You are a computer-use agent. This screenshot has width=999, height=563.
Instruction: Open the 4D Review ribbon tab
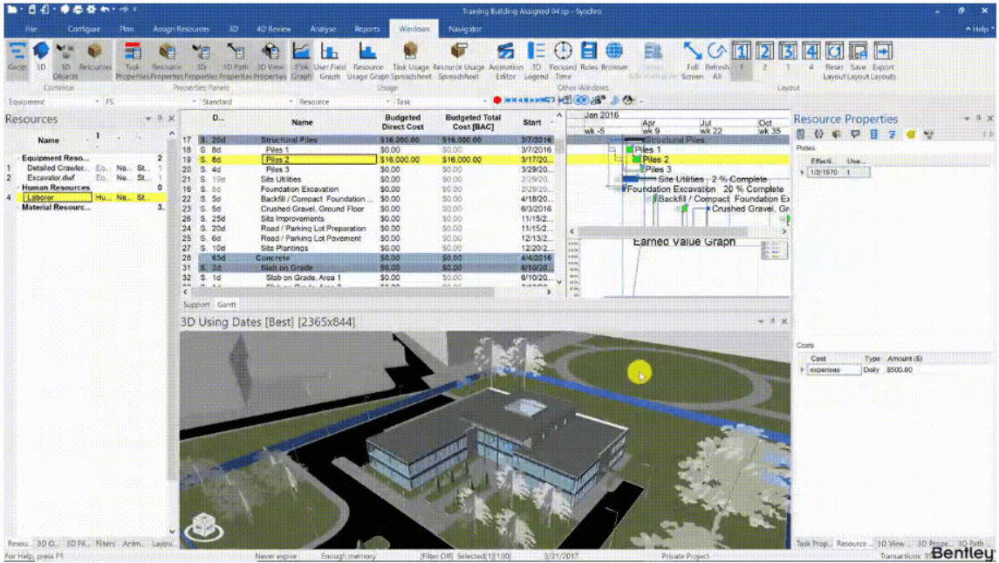click(x=273, y=29)
